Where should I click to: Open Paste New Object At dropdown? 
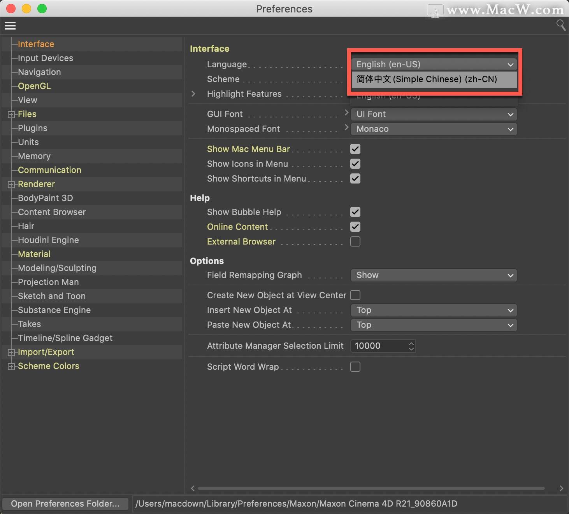coord(434,325)
